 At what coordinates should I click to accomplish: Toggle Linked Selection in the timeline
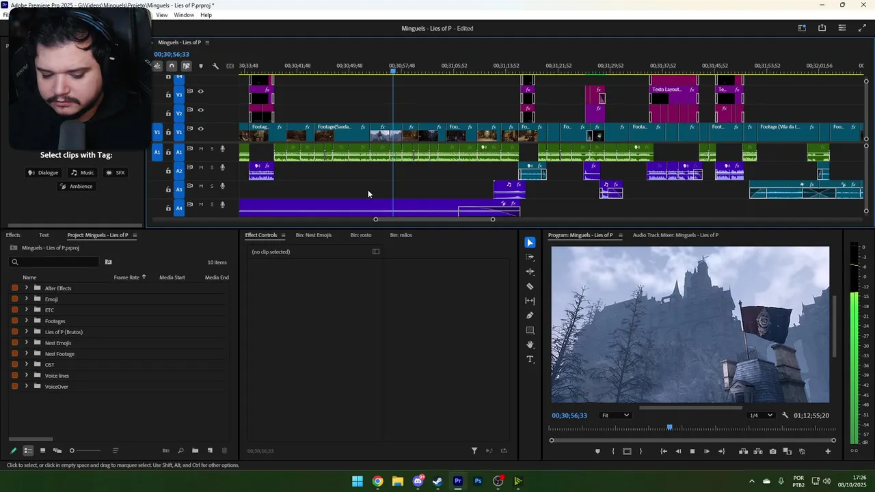[x=186, y=66]
